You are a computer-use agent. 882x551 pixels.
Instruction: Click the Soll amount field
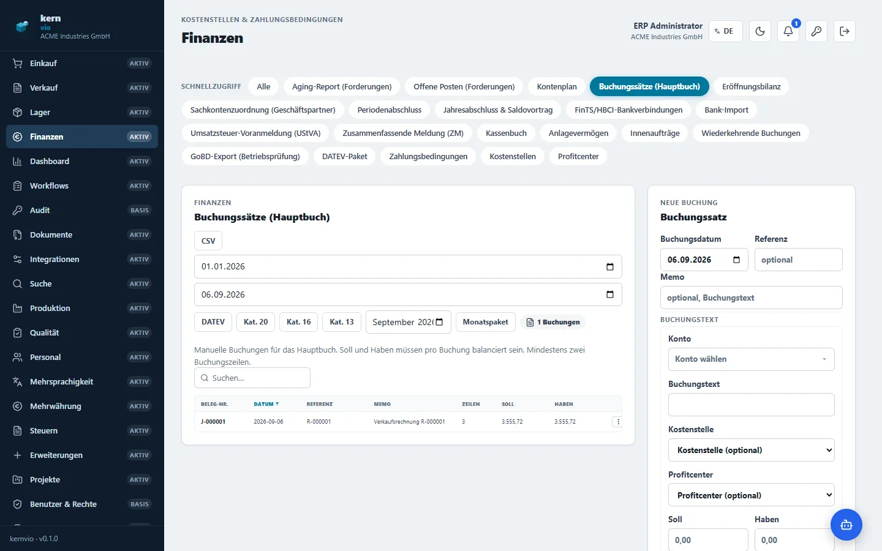708,540
